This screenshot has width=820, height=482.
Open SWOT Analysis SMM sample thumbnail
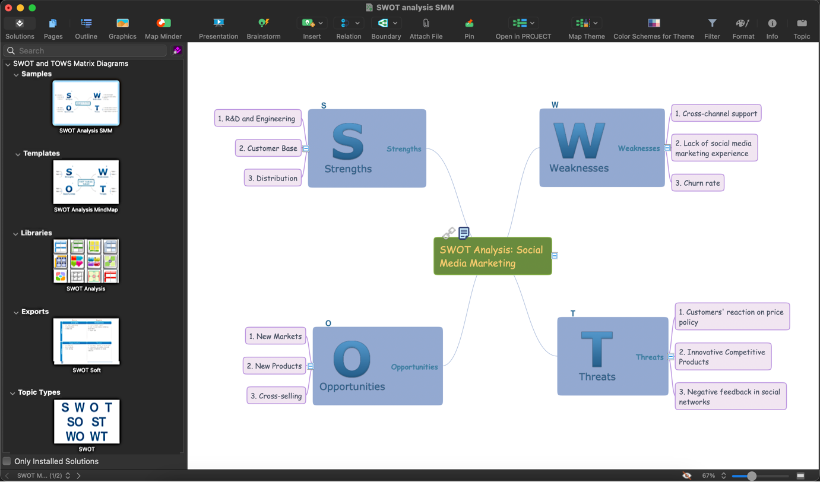click(x=86, y=103)
